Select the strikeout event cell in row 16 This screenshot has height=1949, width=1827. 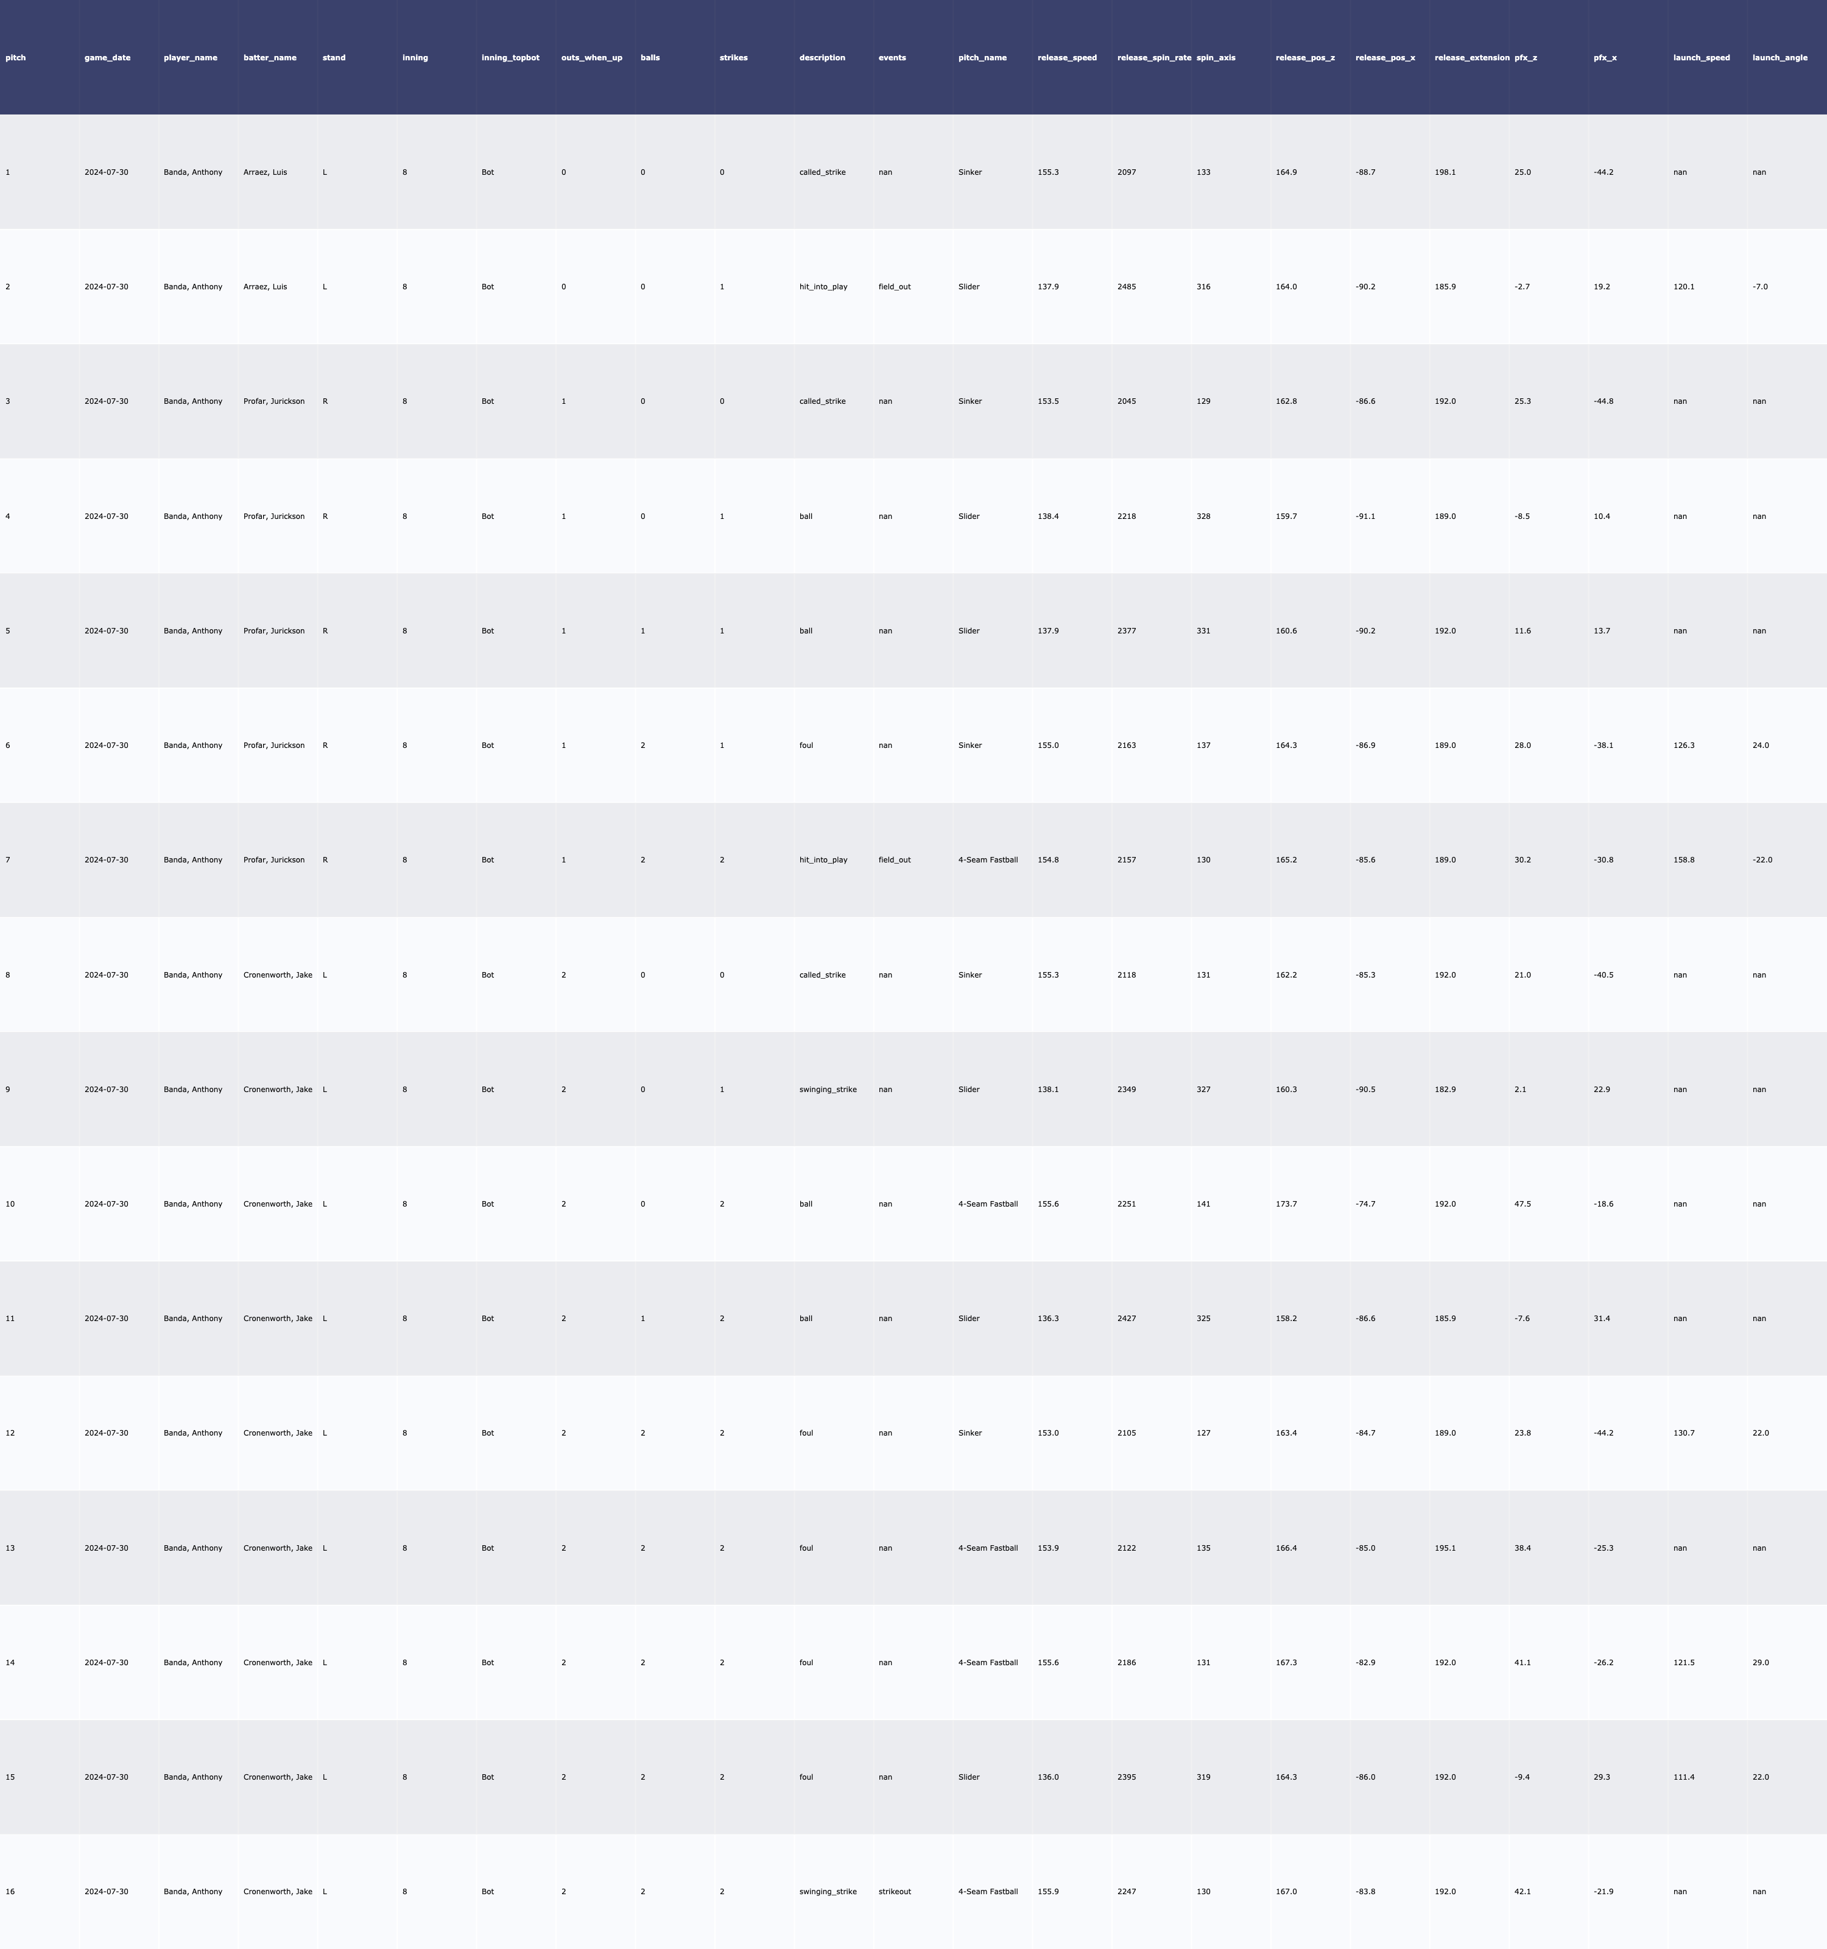[894, 1891]
